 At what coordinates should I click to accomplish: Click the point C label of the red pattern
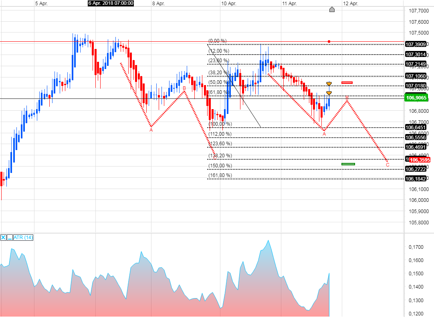pos(387,164)
